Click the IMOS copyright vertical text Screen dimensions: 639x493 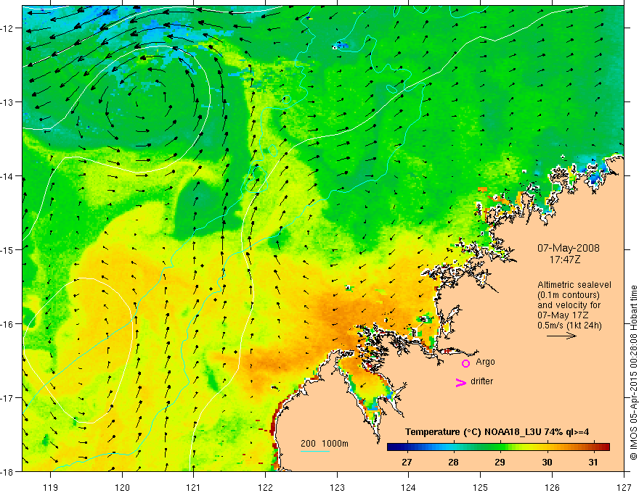pyautogui.click(x=633, y=373)
